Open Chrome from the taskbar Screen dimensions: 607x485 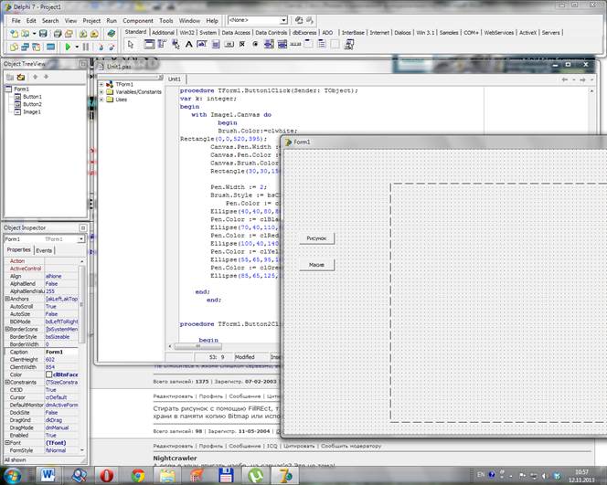point(138,476)
